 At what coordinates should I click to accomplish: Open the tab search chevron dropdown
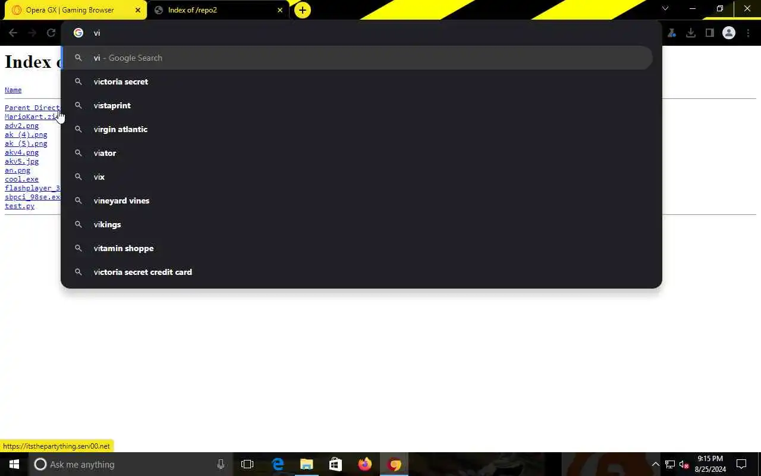[x=665, y=9]
